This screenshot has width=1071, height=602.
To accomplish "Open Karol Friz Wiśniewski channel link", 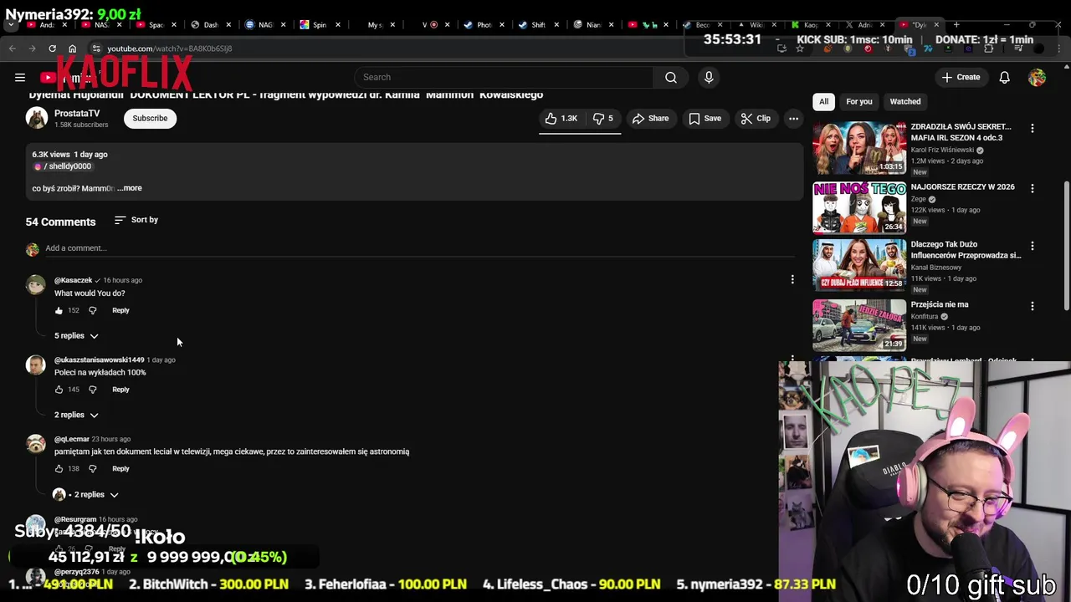I will click(942, 150).
